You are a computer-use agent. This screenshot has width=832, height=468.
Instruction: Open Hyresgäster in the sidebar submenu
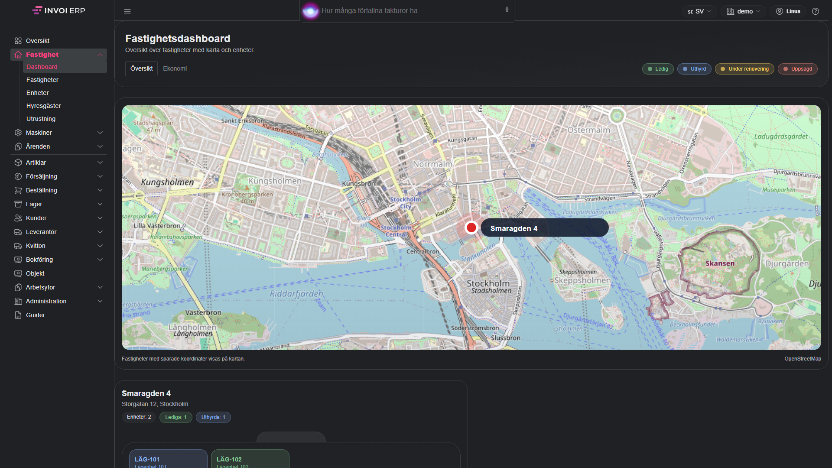43,106
